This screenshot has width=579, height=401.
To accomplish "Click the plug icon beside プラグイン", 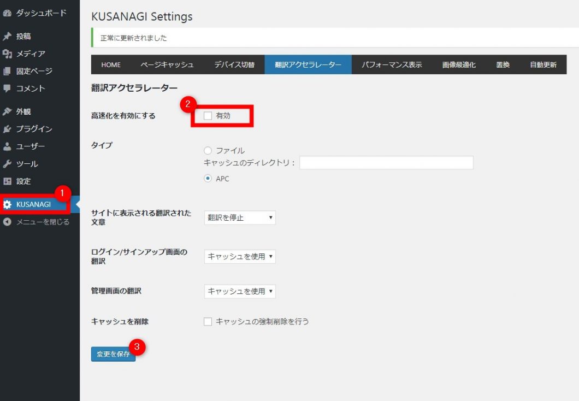I will click(x=7, y=129).
